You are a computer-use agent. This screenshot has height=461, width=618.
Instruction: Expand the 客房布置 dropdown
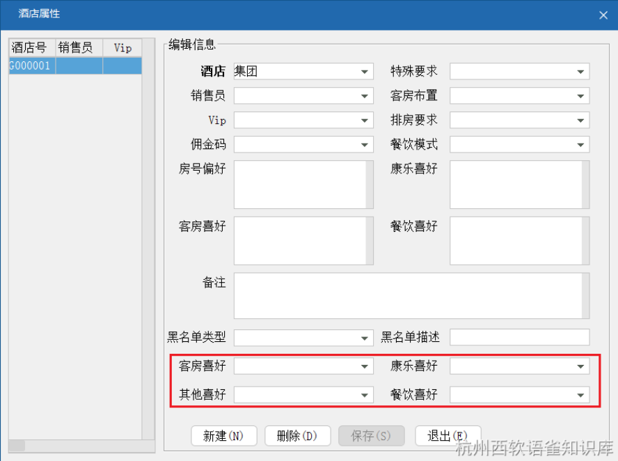519,96
